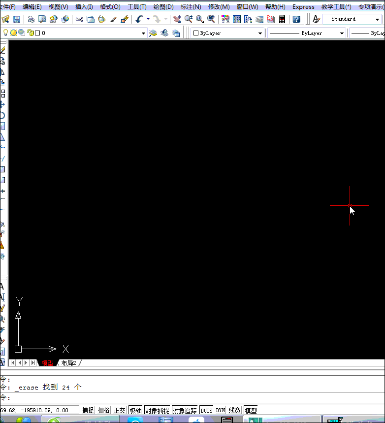Image resolution: width=385 pixels, height=423 pixels.
Task: Toggle layer 0 on/off light bulb
Action: point(5,33)
